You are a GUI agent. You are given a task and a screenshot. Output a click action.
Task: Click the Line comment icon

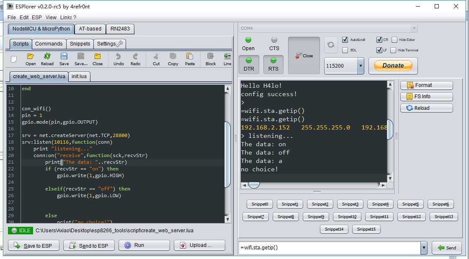(x=227, y=59)
